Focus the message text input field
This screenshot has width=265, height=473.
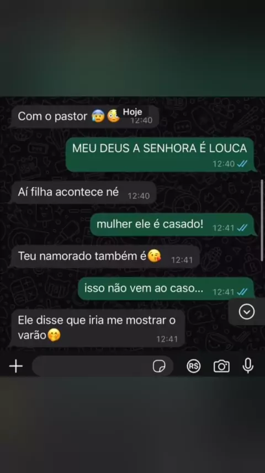[x=103, y=366]
